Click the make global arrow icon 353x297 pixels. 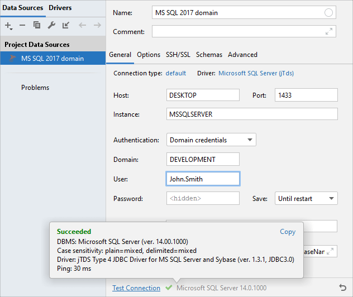[66, 26]
